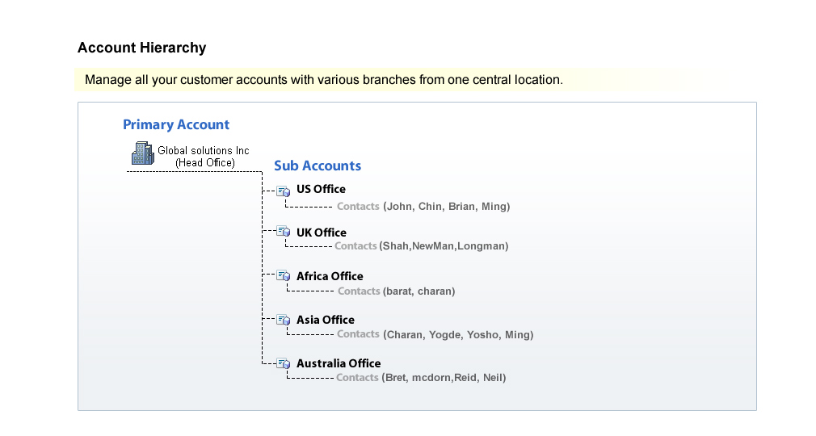Click the Asia Office account icon
816x436 pixels.
click(283, 320)
